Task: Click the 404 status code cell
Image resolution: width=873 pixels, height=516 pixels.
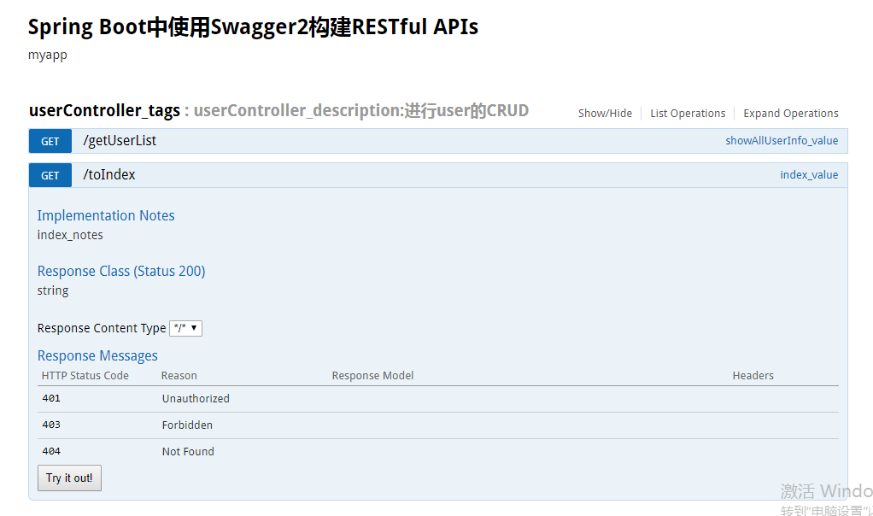Action: point(51,451)
